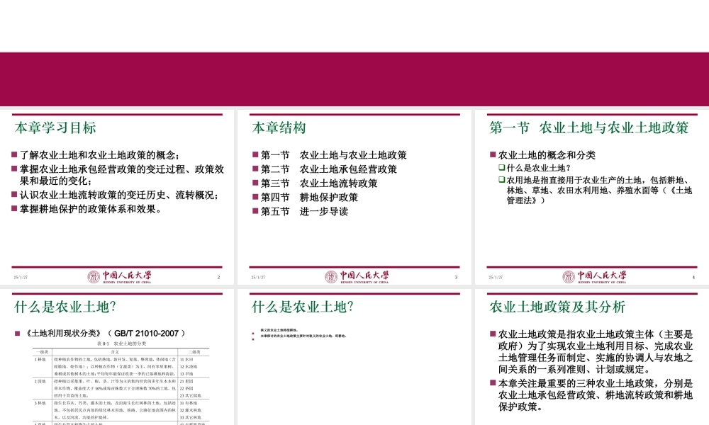
Task: Expand the 一级类 column header in 表8-1
Action: point(40,350)
